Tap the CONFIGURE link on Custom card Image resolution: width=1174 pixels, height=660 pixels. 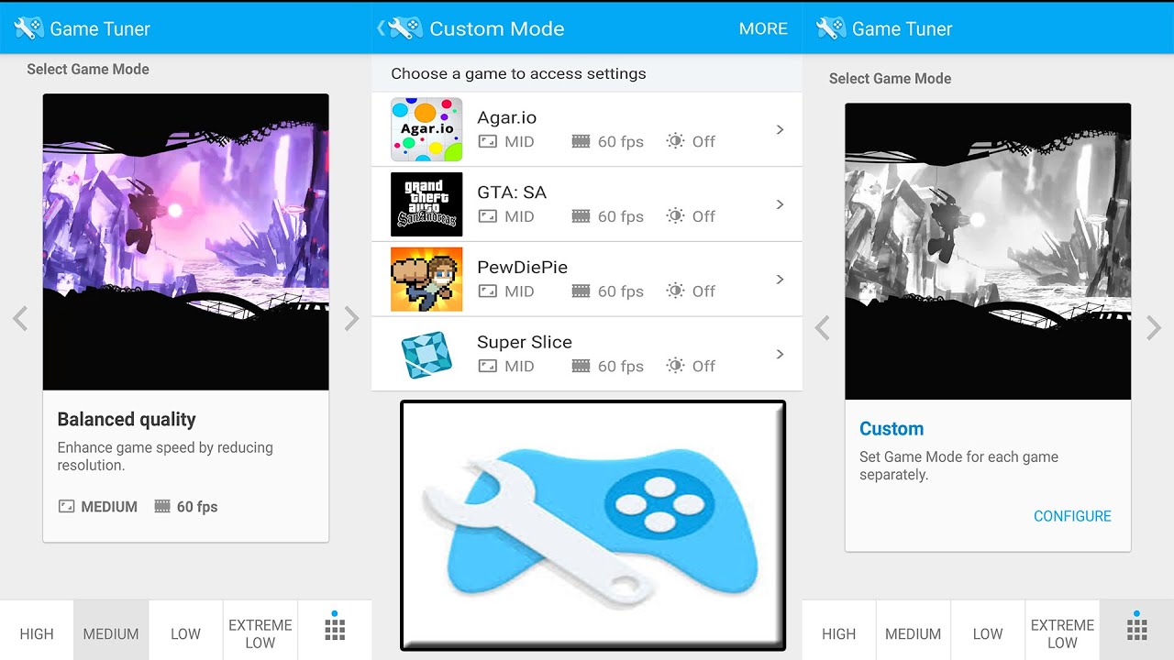(x=1072, y=516)
